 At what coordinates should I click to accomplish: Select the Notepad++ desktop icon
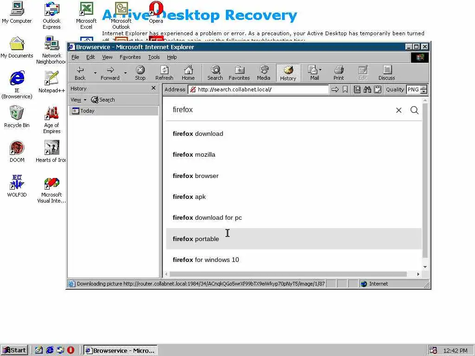point(51,82)
